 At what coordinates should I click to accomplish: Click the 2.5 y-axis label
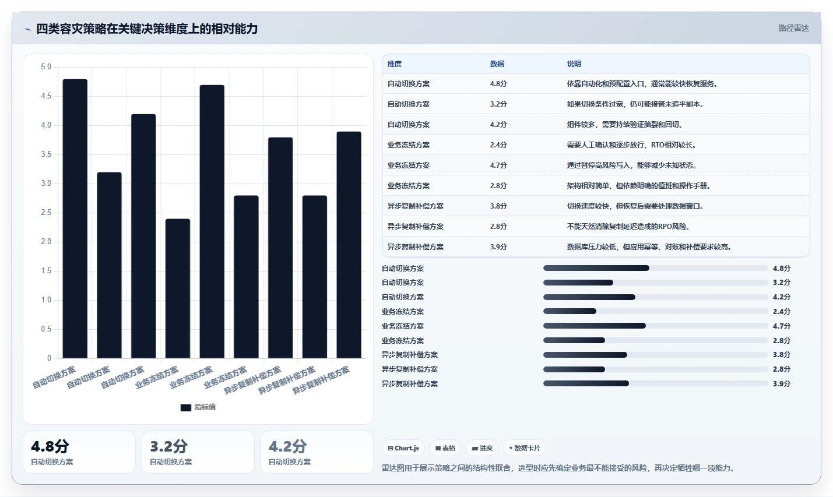[46, 213]
